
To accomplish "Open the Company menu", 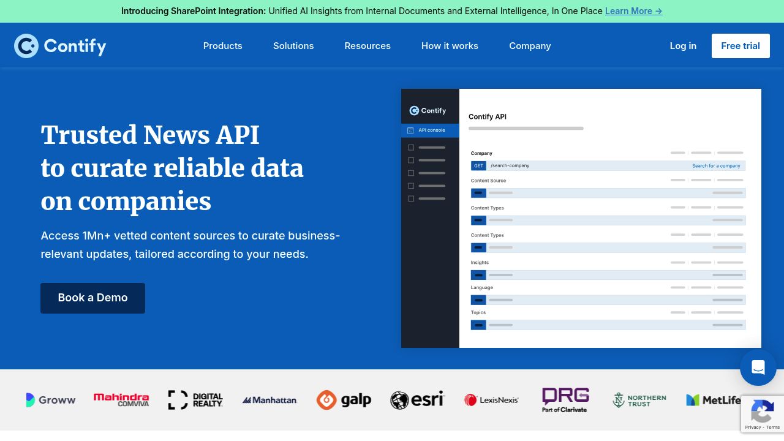I will pyautogui.click(x=530, y=46).
